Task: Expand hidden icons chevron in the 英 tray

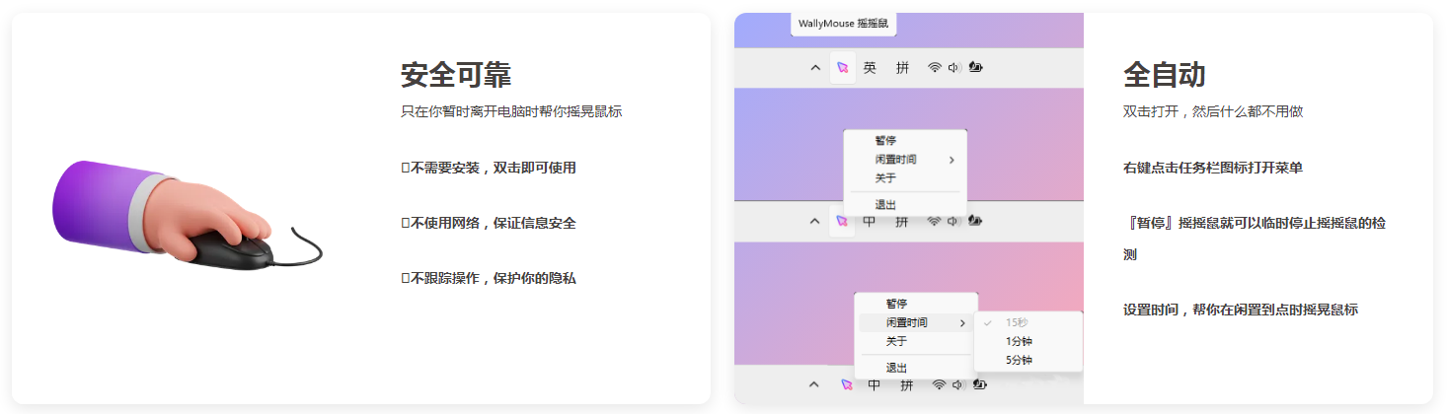Action: pos(814,68)
